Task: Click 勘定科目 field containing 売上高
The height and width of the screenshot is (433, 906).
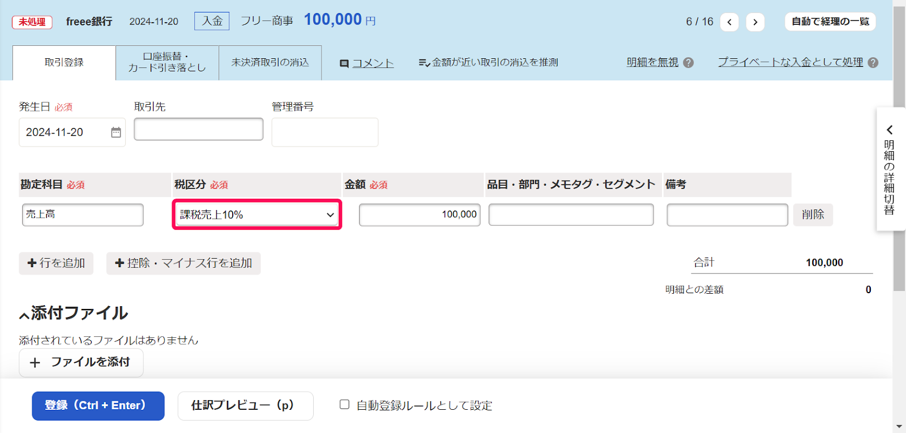Action: click(x=83, y=215)
